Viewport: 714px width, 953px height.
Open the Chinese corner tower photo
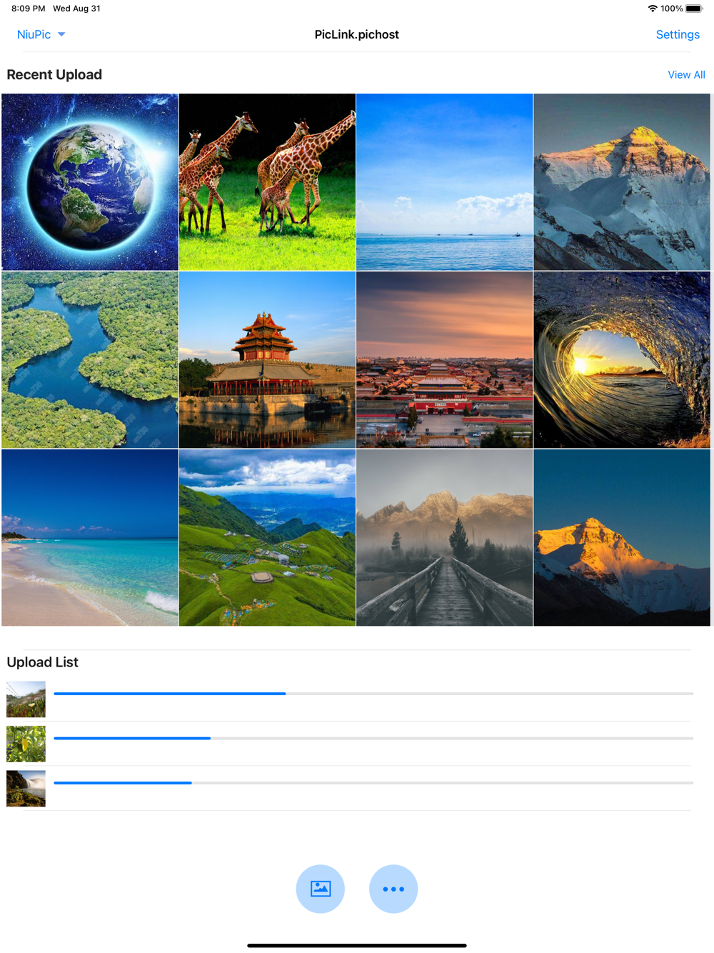click(267, 360)
